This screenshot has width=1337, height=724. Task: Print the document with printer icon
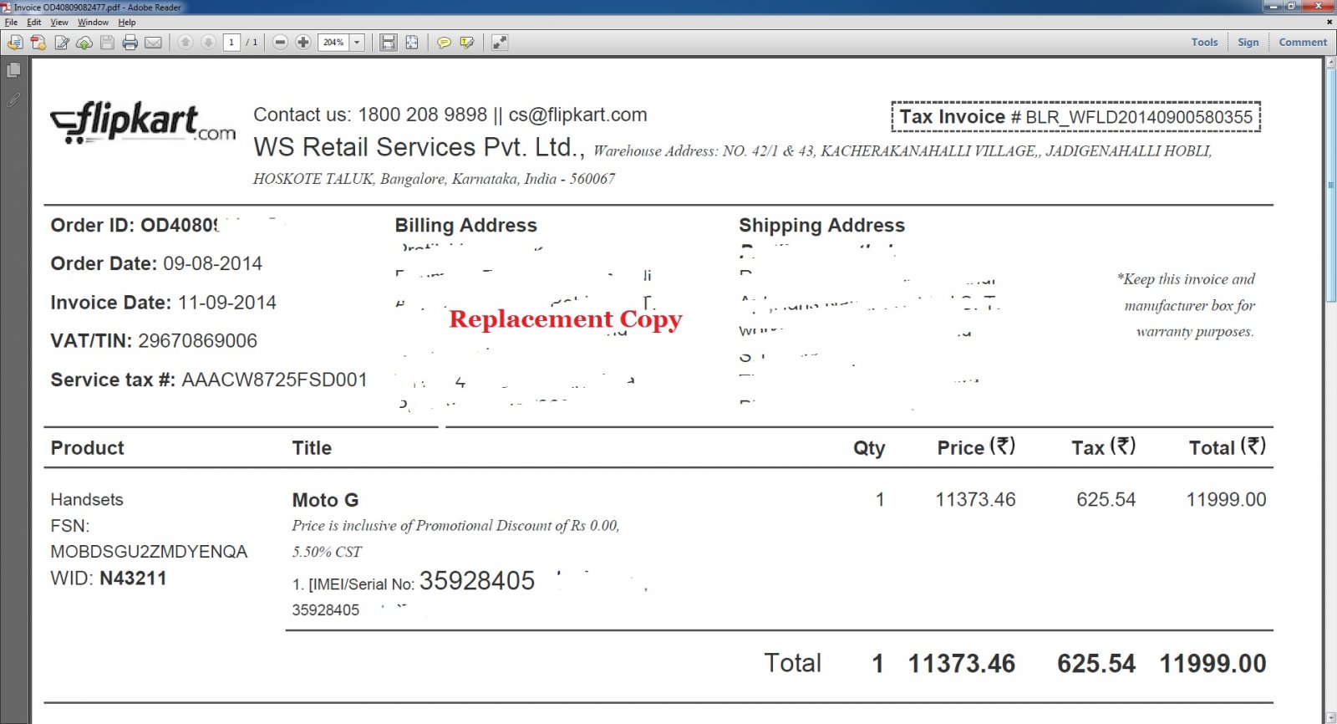pyautogui.click(x=130, y=43)
